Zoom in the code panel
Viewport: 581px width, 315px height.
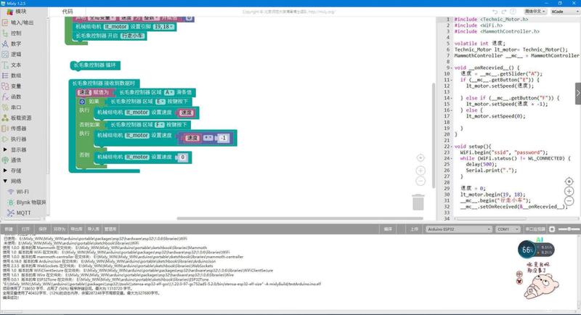569,192
